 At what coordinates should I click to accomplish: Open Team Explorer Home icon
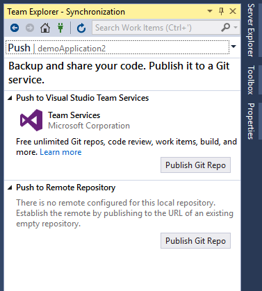(x=45, y=28)
